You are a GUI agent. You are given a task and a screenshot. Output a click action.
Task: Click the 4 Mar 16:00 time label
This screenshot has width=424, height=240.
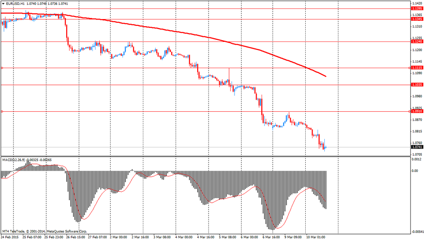[206, 237]
